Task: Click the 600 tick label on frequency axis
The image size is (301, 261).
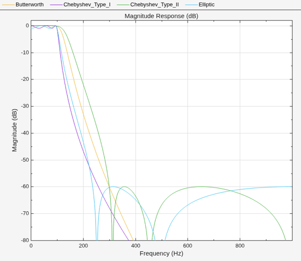Action: click(188, 245)
